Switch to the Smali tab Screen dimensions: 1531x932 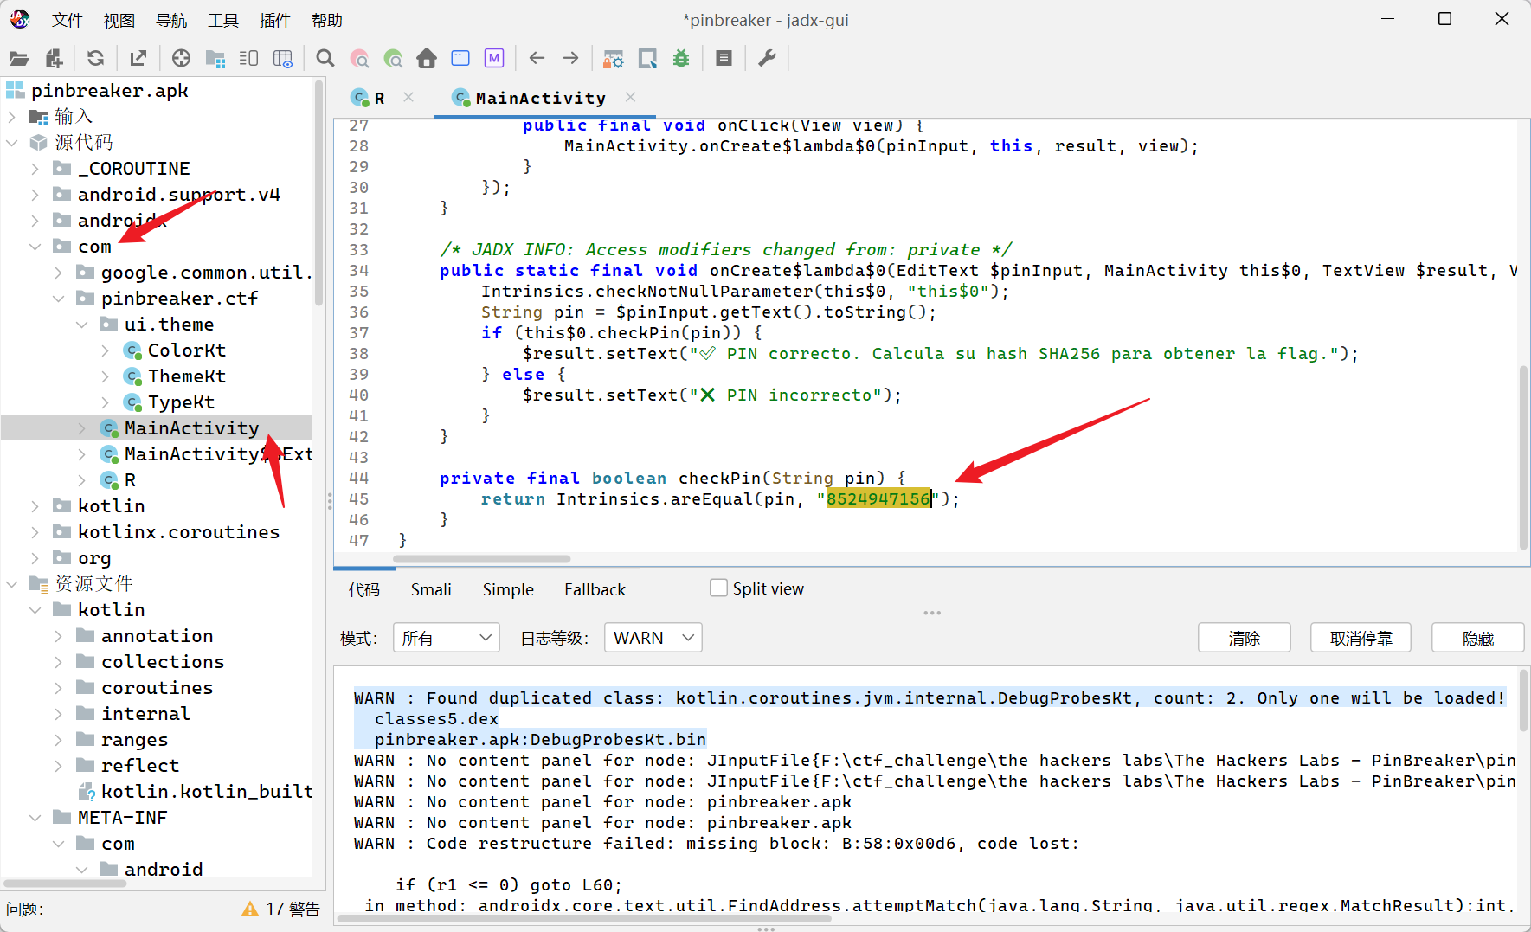(x=431, y=589)
